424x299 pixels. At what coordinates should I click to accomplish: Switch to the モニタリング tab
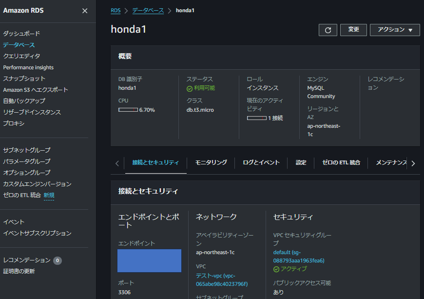[211, 162]
